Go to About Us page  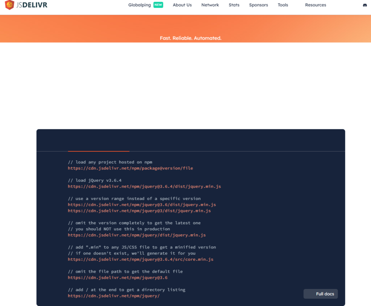coord(182,5)
